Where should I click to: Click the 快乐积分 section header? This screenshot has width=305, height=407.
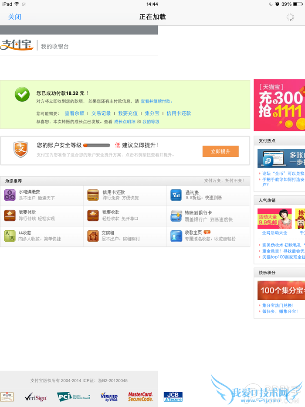267,273
